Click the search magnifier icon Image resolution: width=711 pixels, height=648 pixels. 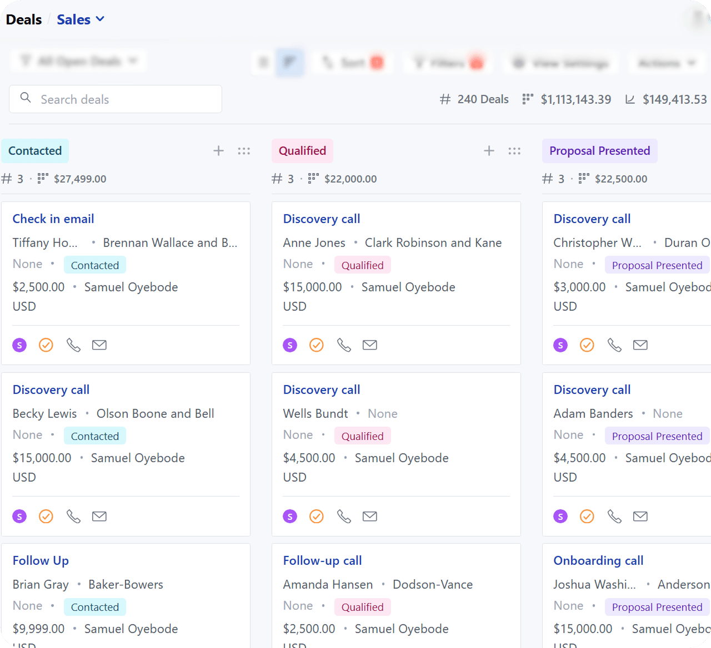pyautogui.click(x=26, y=98)
